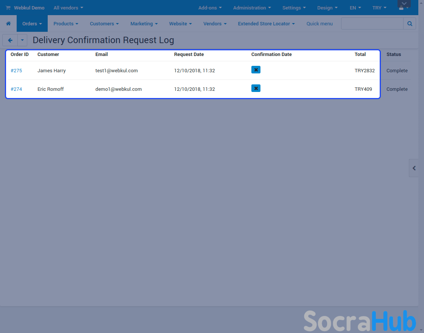Click the X confirmation icon for order #275
Image resolution: width=424 pixels, height=333 pixels.
click(x=256, y=70)
